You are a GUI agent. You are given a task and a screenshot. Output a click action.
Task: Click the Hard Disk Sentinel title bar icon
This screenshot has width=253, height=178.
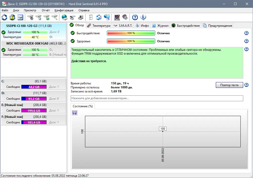tap(4, 4)
